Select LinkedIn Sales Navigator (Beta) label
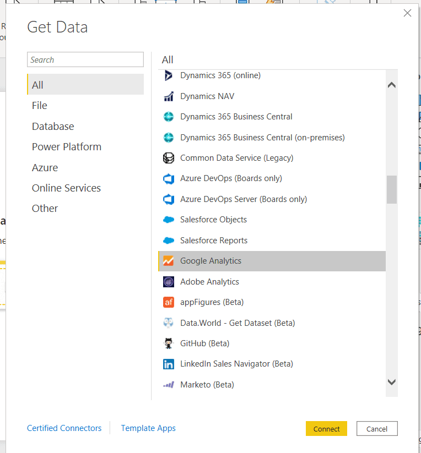Viewport: 421px width, 453px height. click(236, 364)
